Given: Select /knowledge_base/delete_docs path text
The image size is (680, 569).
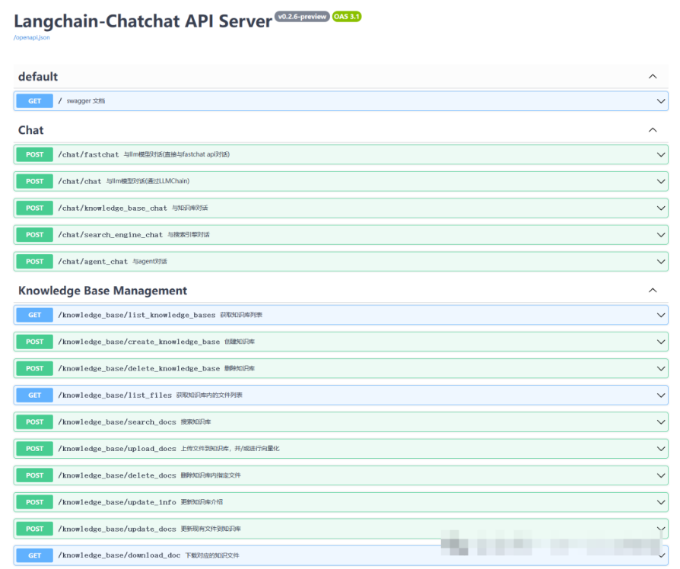Looking at the screenshot, I should (x=117, y=475).
